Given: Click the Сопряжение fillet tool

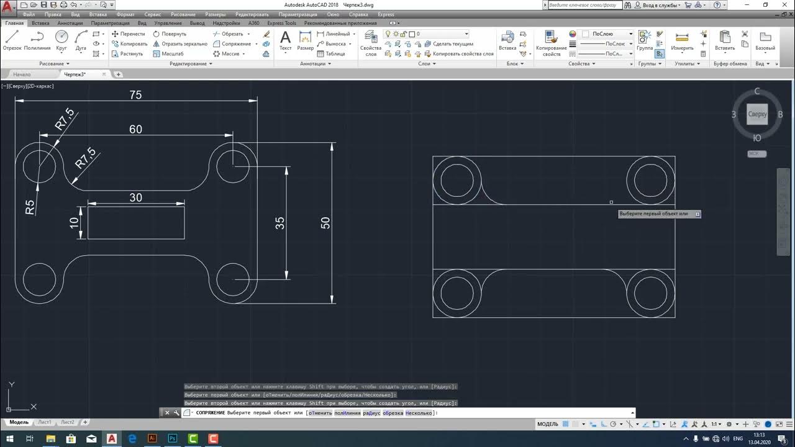Looking at the screenshot, I should point(232,44).
